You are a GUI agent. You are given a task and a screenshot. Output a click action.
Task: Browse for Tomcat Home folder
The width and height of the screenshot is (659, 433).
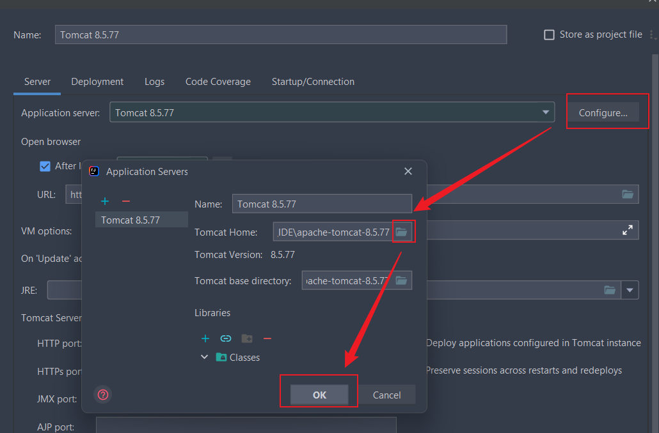click(402, 232)
